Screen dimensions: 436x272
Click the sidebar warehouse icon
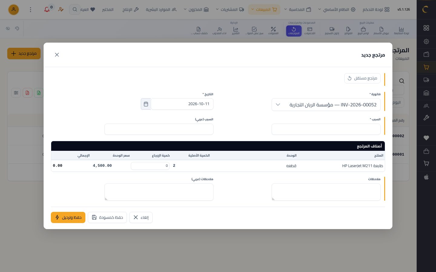point(426,93)
